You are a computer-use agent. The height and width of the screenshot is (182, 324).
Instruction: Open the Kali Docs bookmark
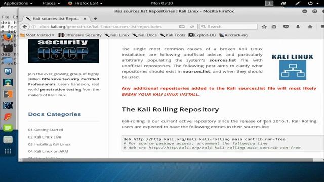(x=145, y=35)
